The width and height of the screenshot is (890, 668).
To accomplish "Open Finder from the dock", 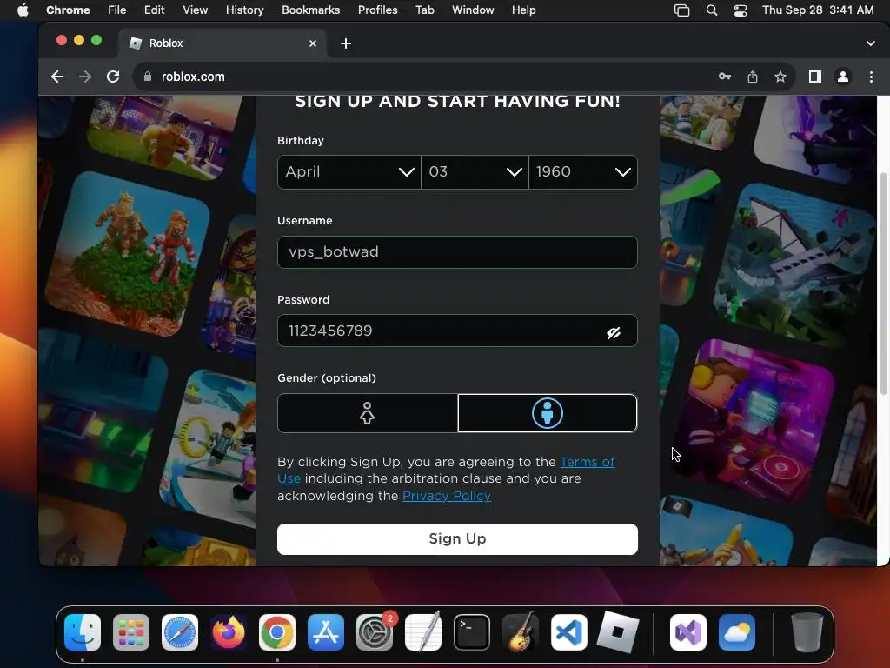I will pyautogui.click(x=83, y=632).
